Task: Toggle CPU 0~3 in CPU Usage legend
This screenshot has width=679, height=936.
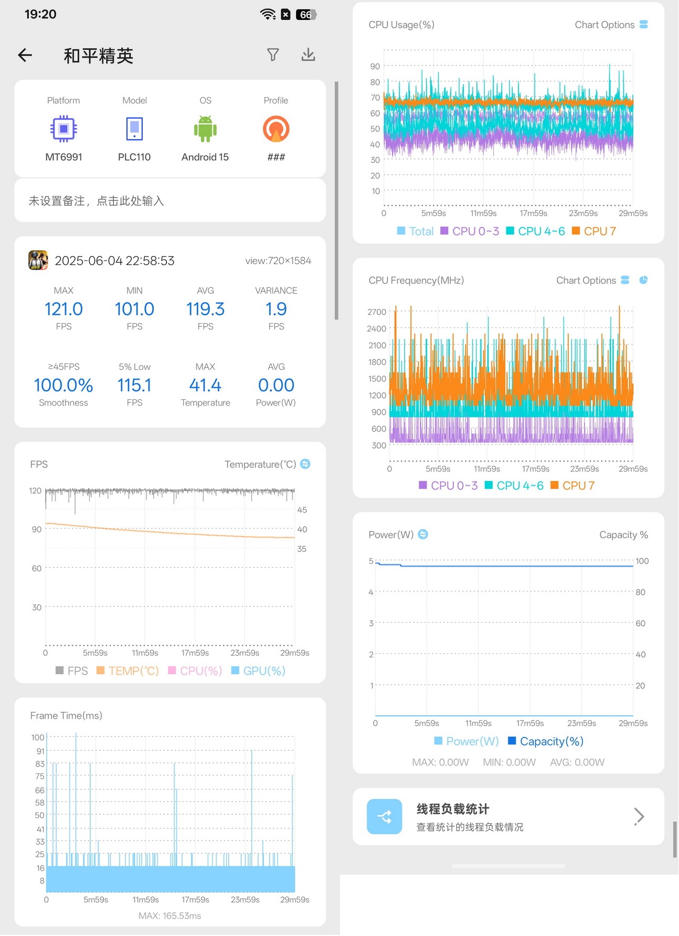Action: (x=470, y=231)
